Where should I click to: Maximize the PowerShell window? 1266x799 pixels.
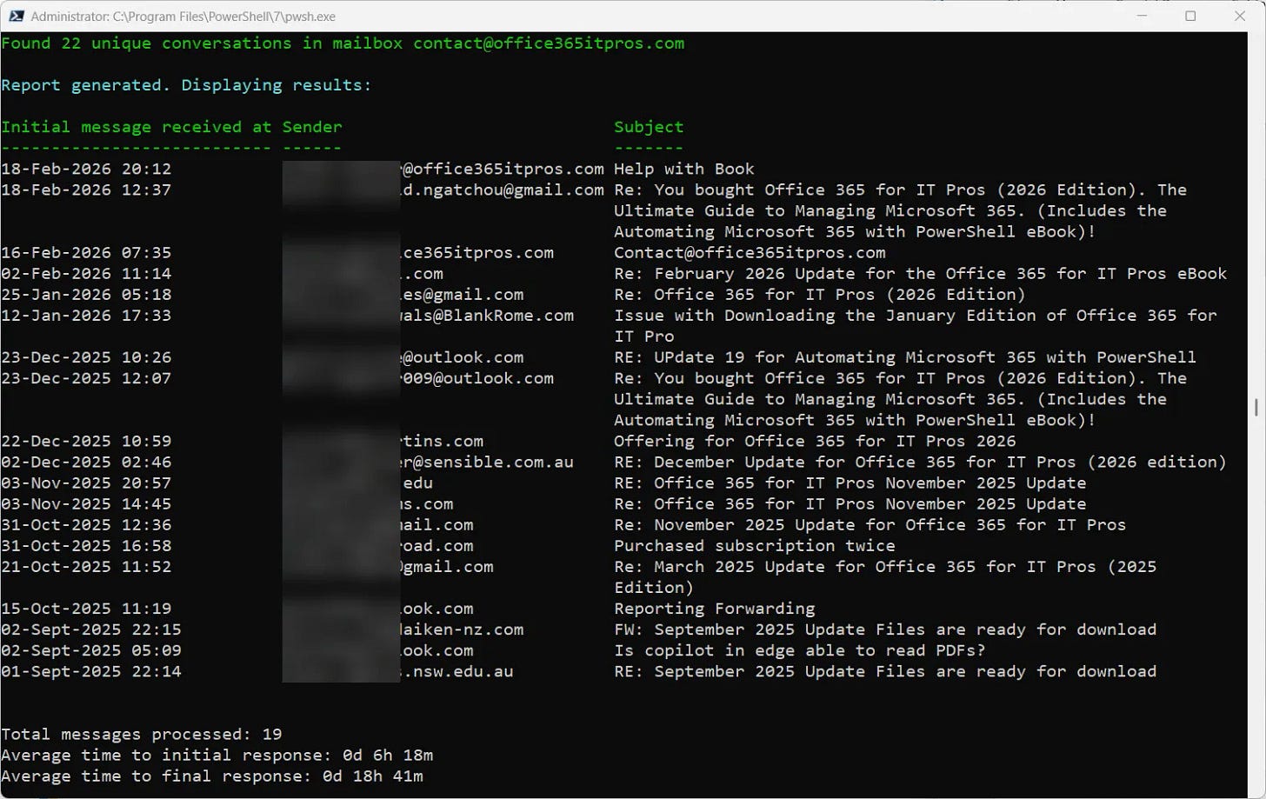coord(1190,16)
